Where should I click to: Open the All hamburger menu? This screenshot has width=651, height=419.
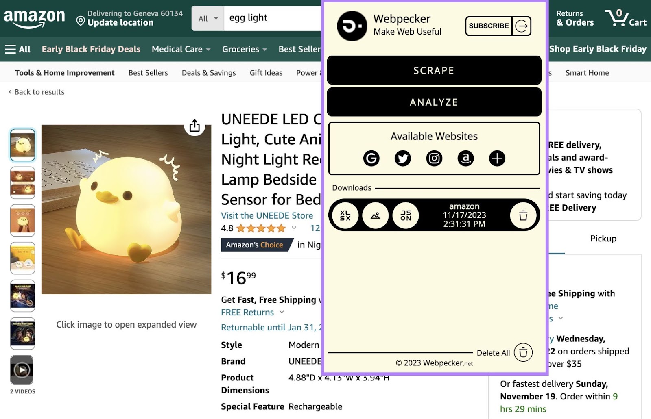[17, 49]
